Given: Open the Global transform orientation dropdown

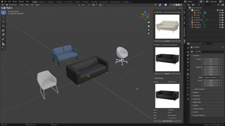Looking at the screenshot, I should click(82, 5).
